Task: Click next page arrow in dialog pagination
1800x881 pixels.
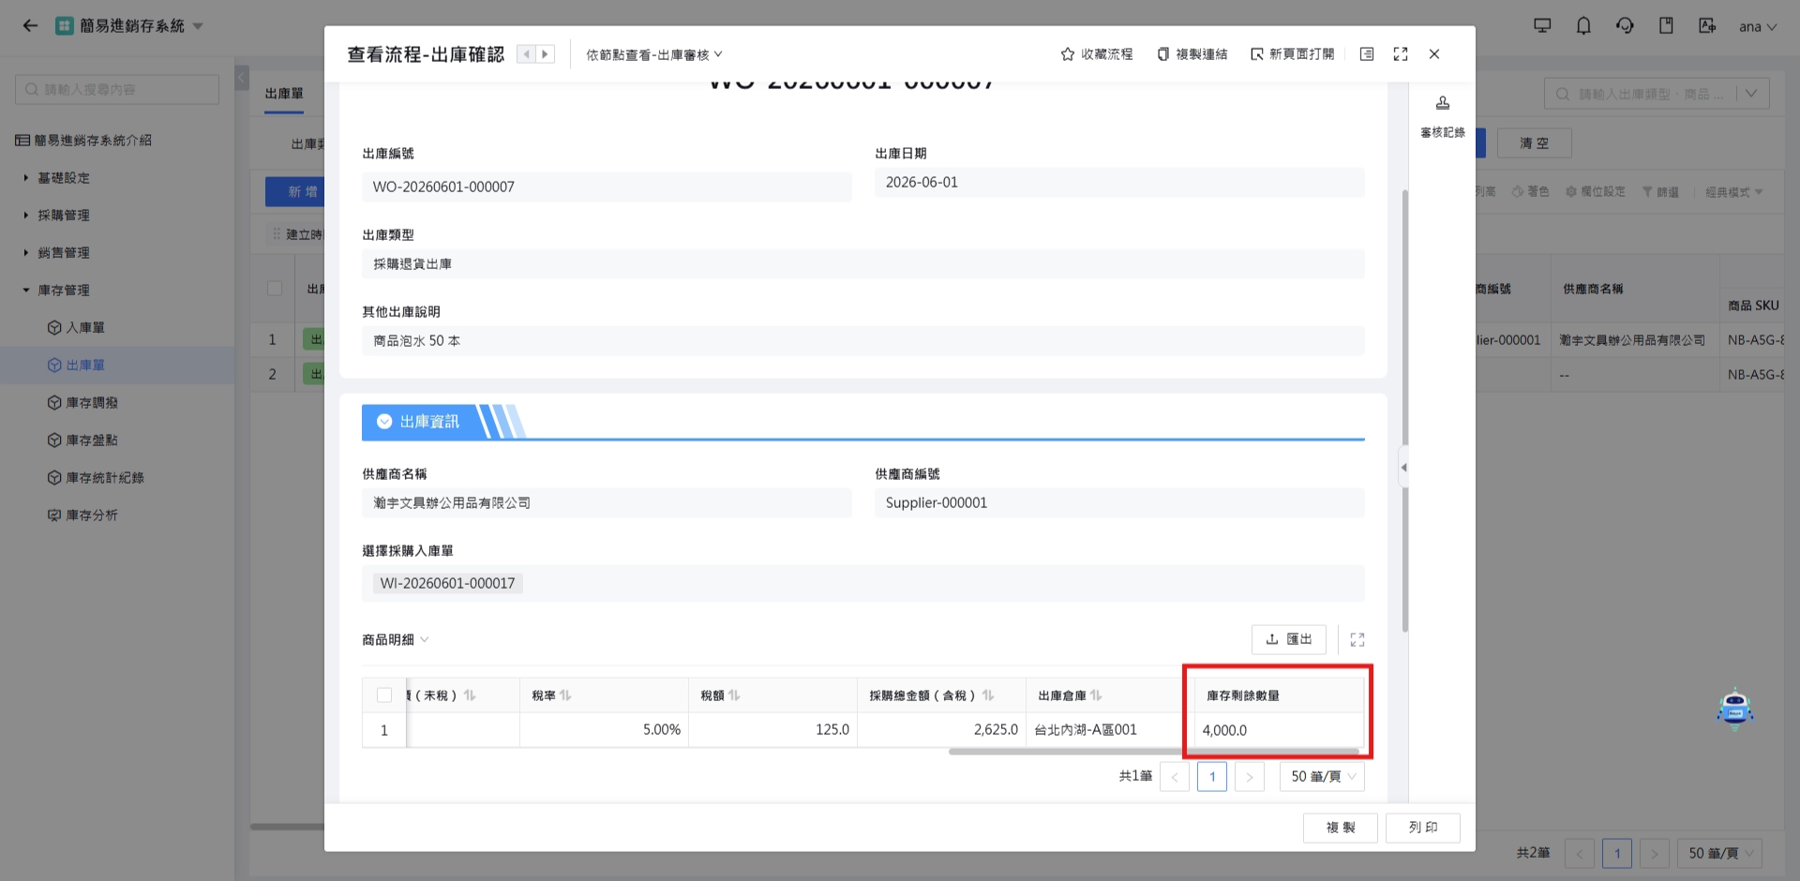Action: 1250,776
